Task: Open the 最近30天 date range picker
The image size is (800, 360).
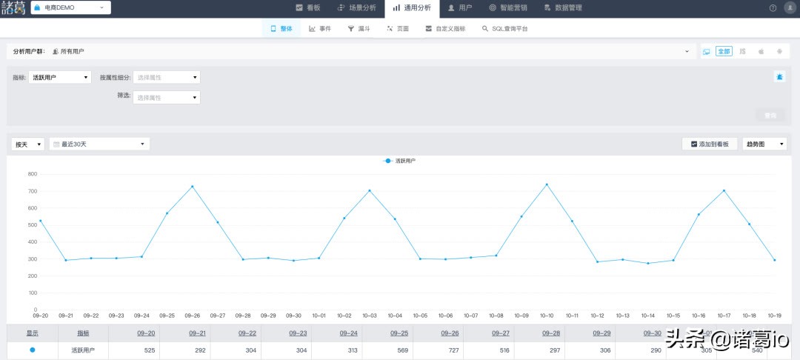Action: [x=99, y=144]
